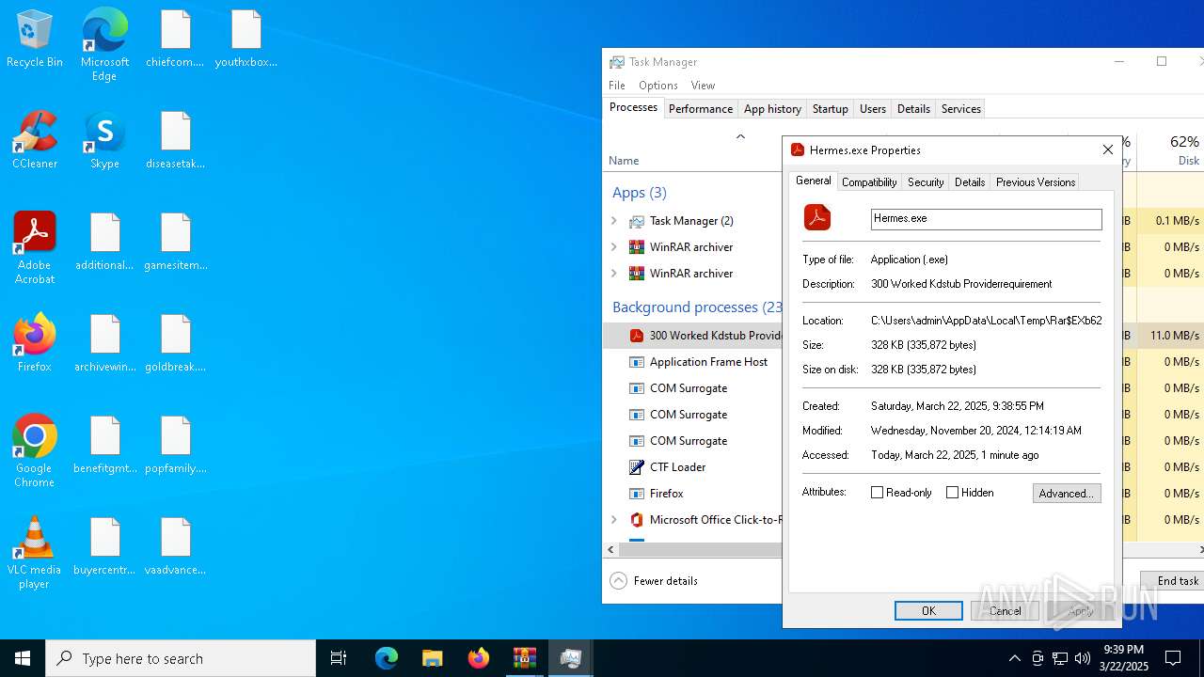Open the Security tab in Properties
This screenshot has width=1204, height=677.
coord(926,182)
